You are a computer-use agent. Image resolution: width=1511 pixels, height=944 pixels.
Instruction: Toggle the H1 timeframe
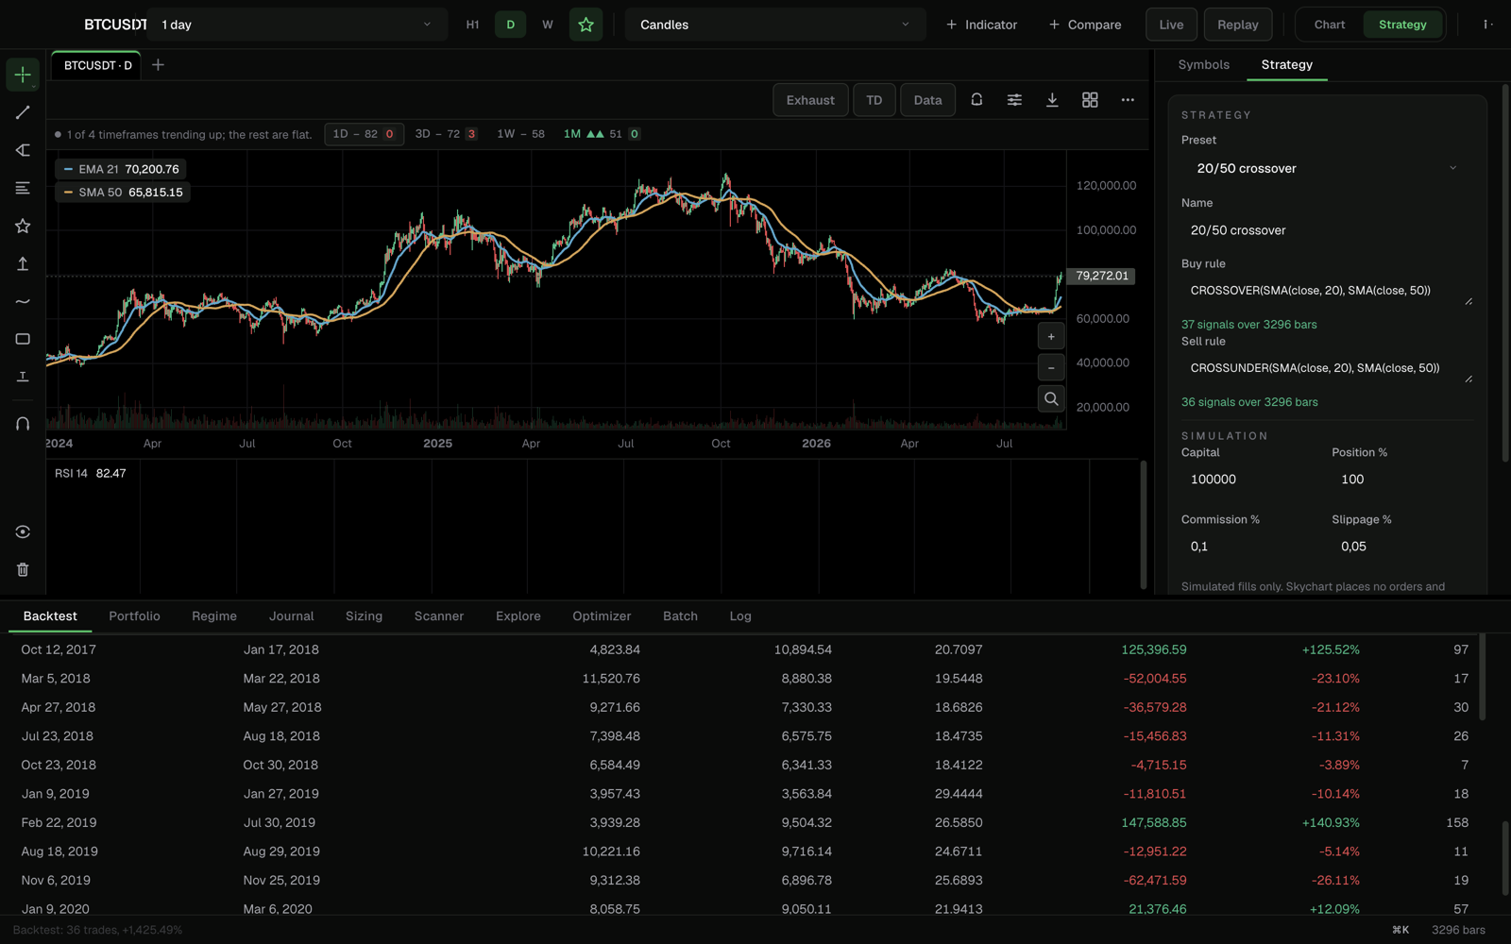coord(472,25)
